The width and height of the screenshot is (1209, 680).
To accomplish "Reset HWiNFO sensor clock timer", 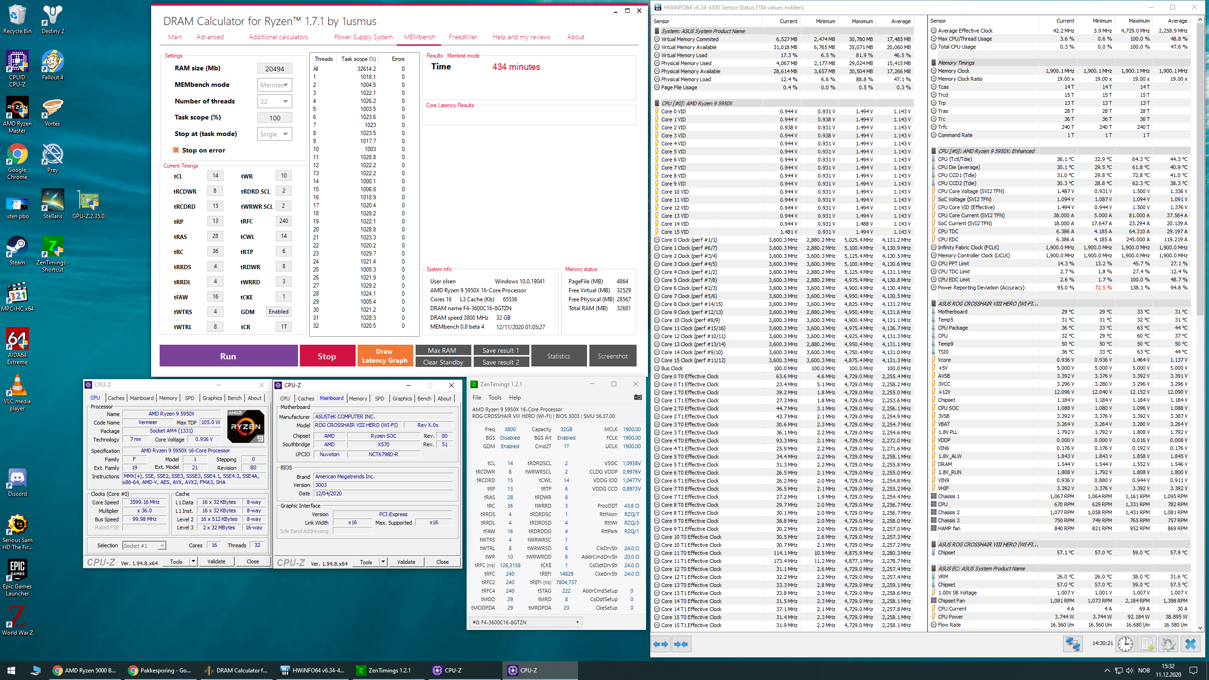I will 1125,644.
